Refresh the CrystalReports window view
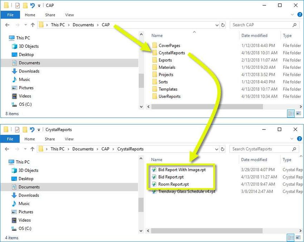 coord(222,149)
